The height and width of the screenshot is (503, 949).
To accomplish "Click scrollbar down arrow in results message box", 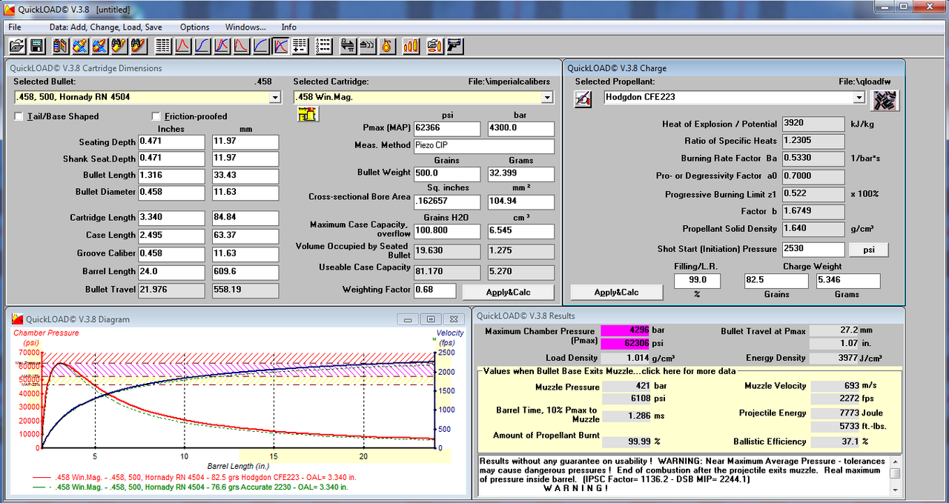I will point(896,490).
